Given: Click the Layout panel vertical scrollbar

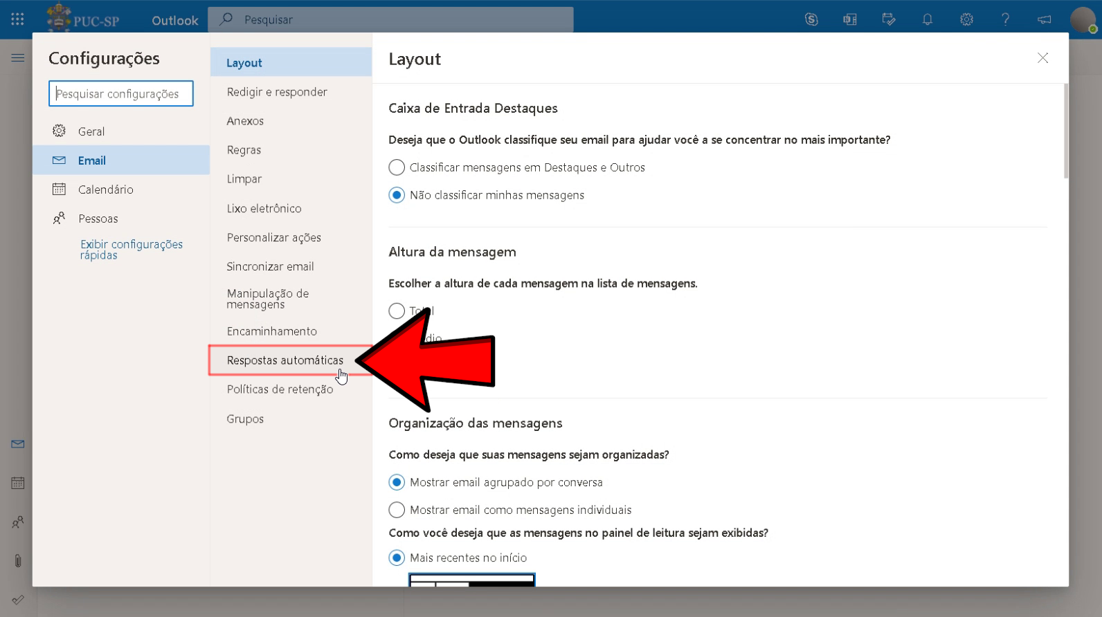Looking at the screenshot, I should click(x=1066, y=131).
